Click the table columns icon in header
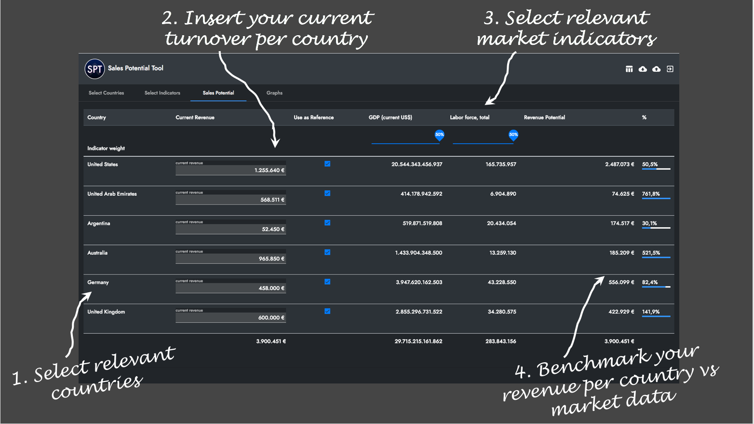Viewport: 754px width, 424px height. click(x=629, y=69)
